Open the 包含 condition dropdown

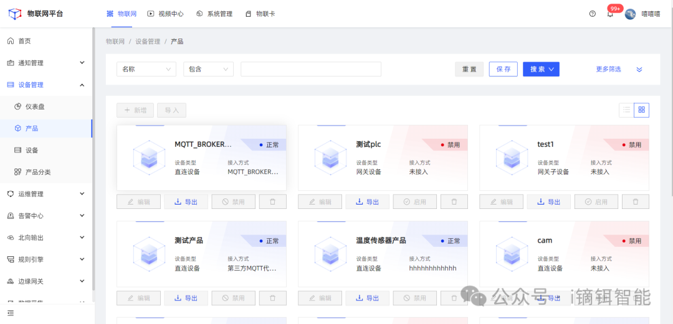(208, 69)
